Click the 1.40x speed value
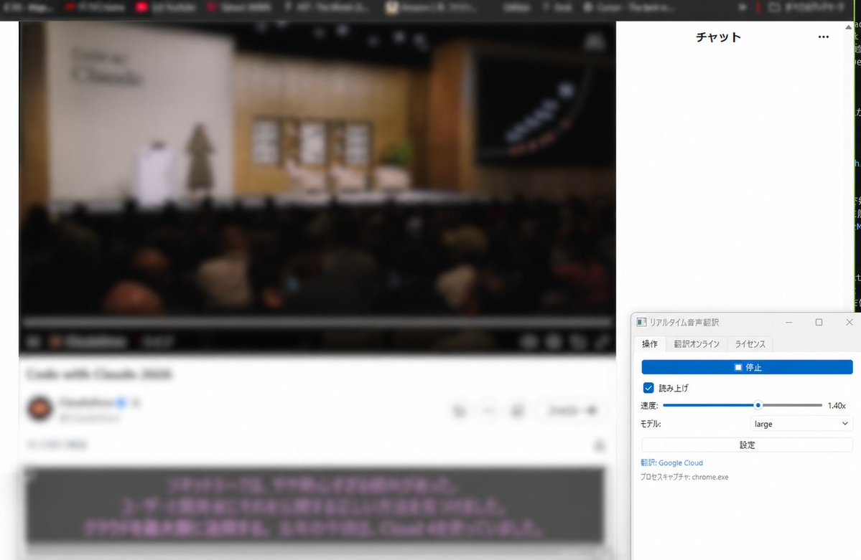Screen dimensions: 861x560 click(x=837, y=406)
